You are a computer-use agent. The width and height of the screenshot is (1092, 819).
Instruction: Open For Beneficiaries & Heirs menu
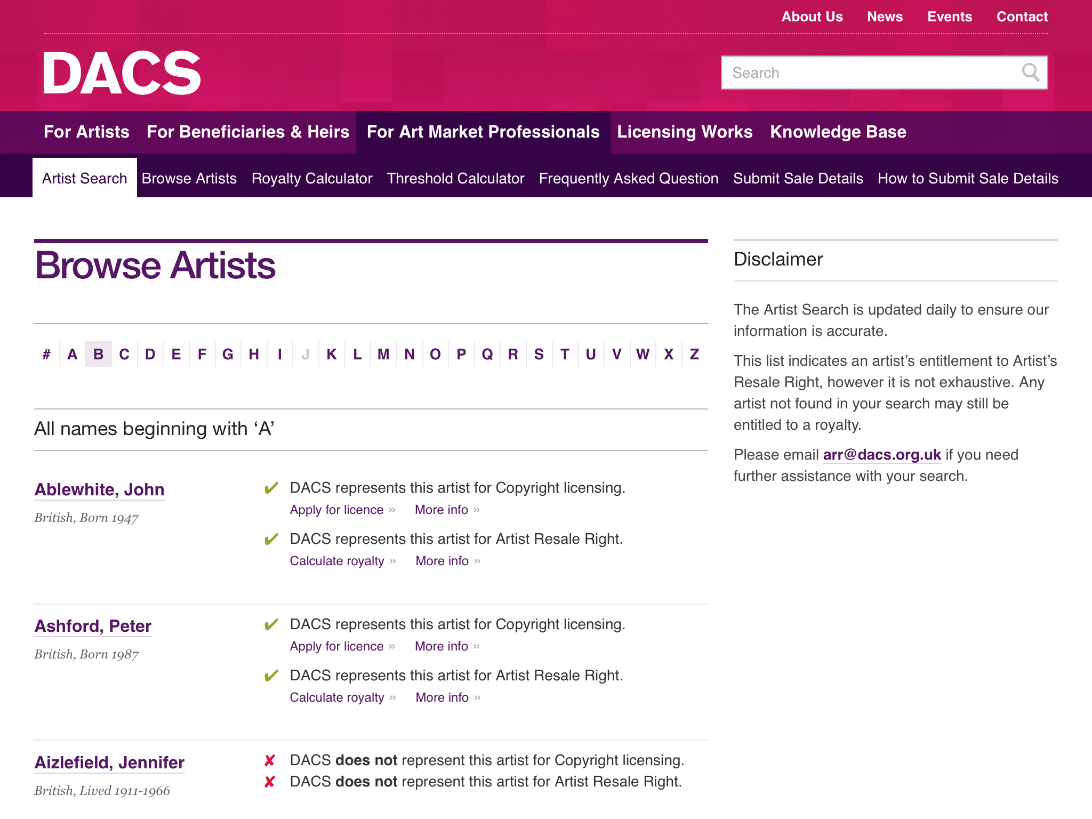pos(248,132)
